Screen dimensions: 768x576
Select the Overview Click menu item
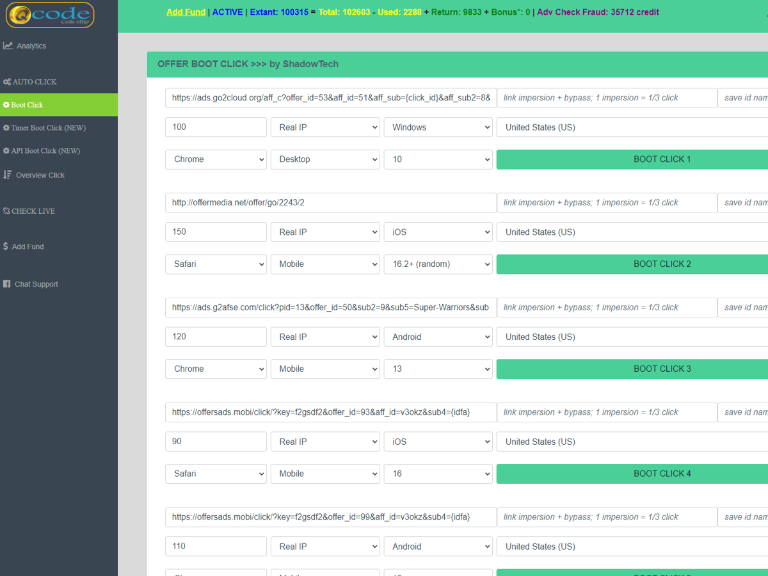tap(40, 175)
